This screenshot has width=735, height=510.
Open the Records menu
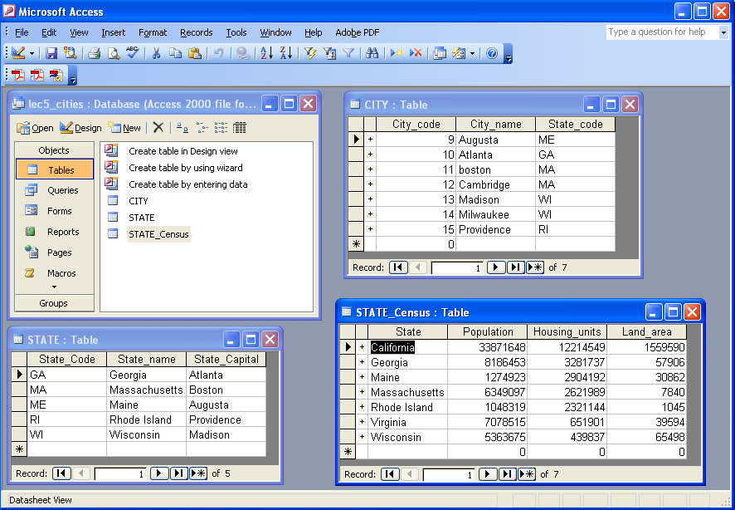[x=196, y=32]
